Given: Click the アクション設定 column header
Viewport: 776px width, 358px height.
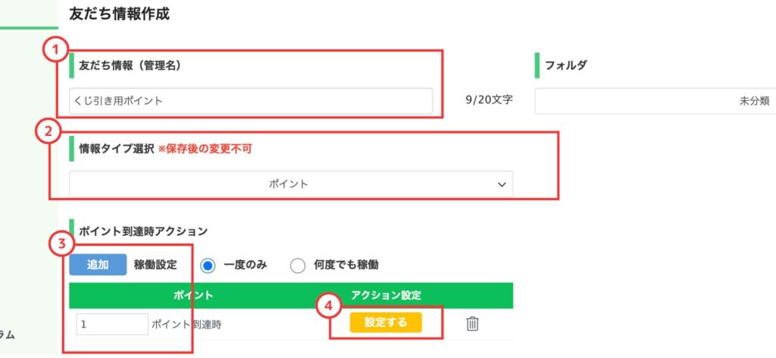Looking at the screenshot, I should [x=386, y=296].
